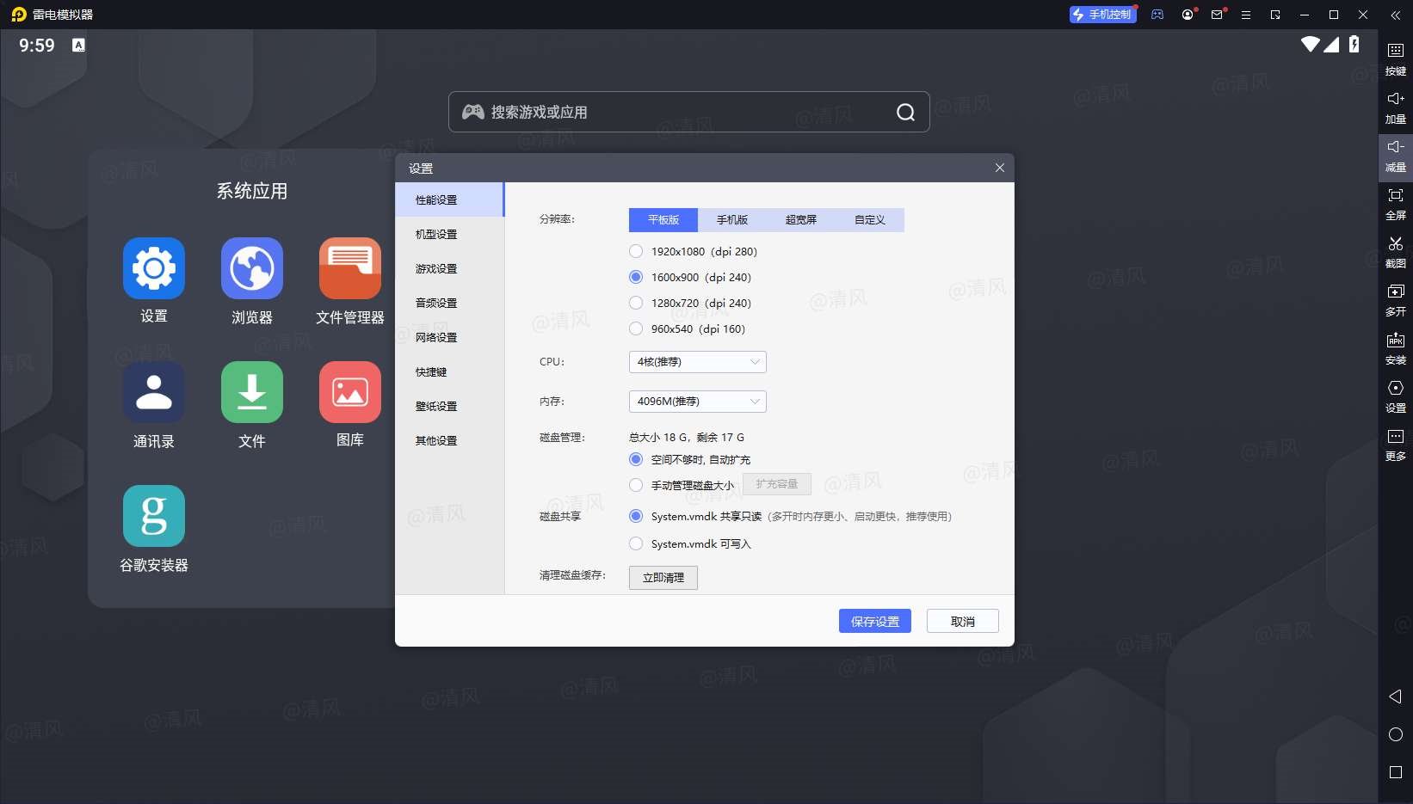Open the mail notification icon in the title bar
This screenshot has width=1413, height=804.
tap(1216, 15)
